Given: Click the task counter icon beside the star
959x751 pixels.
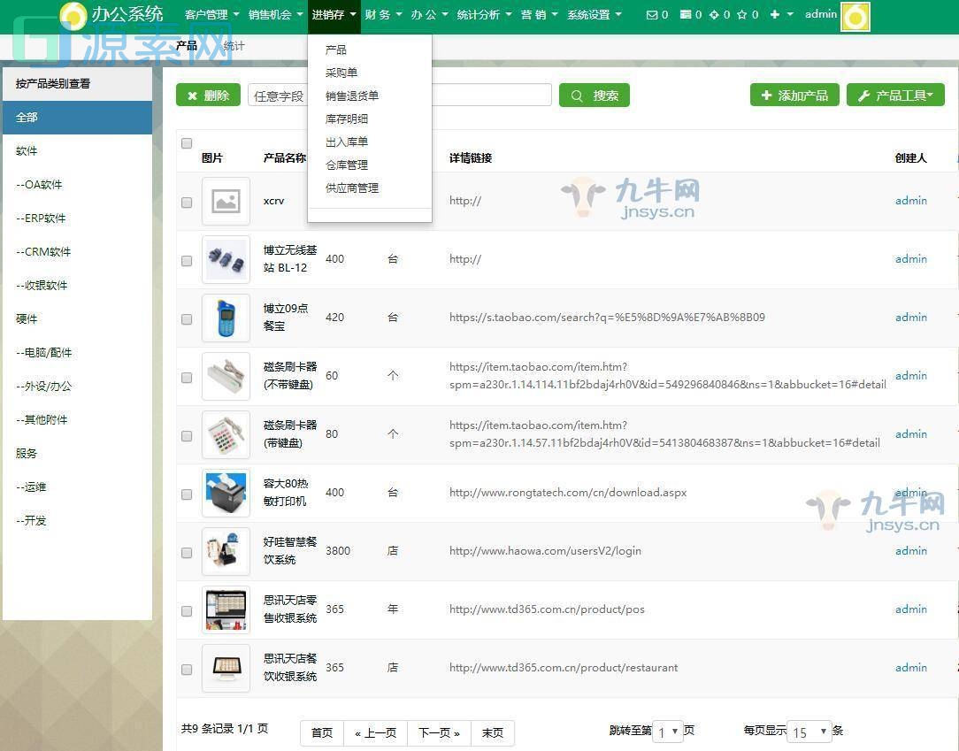Looking at the screenshot, I should pyautogui.click(x=715, y=14).
